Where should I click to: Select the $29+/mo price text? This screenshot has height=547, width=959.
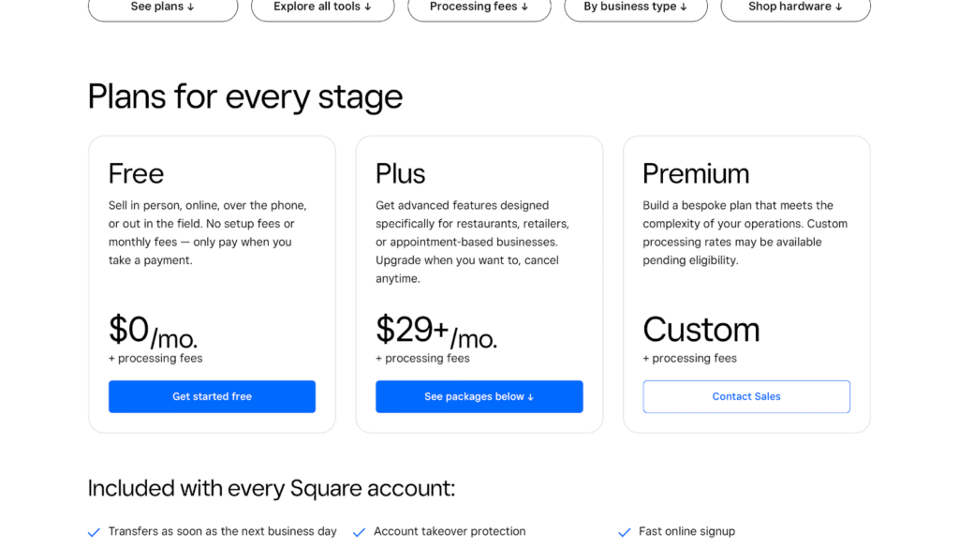point(435,332)
